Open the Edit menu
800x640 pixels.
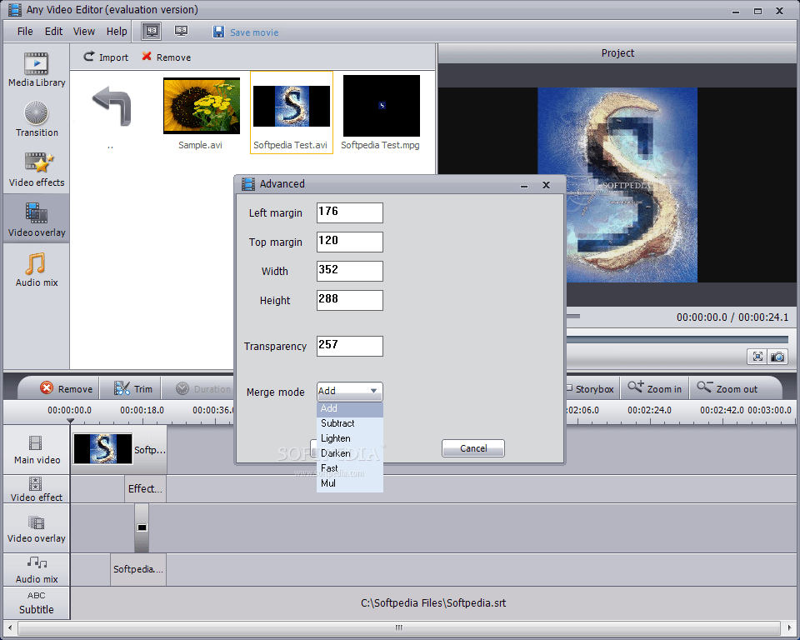(x=53, y=31)
